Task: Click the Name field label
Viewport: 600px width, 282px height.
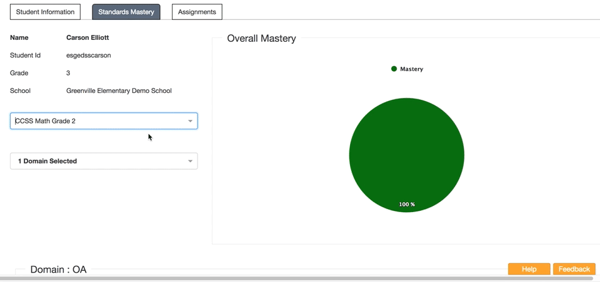Action: 19,38
